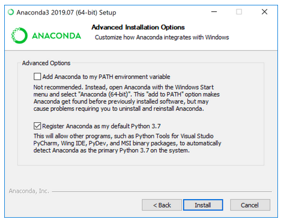281x222 pixels.
Task: Start installation with the Install button
Action: click(203, 205)
